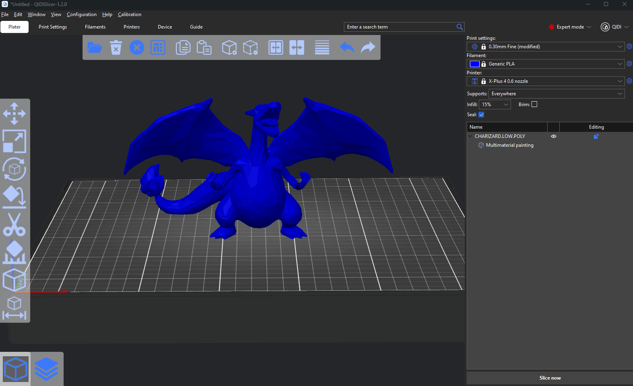Click the Delete trash can icon

pos(116,47)
